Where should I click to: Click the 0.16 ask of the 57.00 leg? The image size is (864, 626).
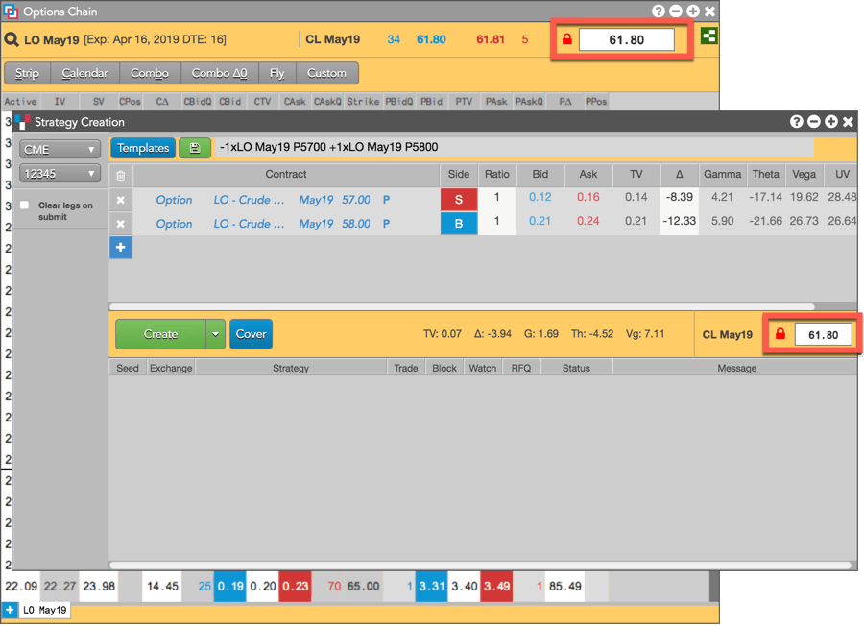click(588, 197)
